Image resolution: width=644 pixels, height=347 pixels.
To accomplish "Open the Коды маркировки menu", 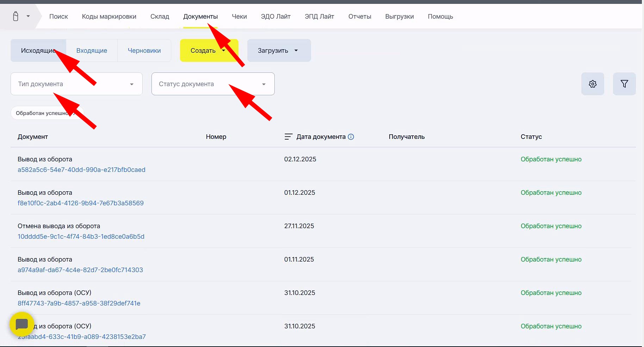I will click(109, 17).
